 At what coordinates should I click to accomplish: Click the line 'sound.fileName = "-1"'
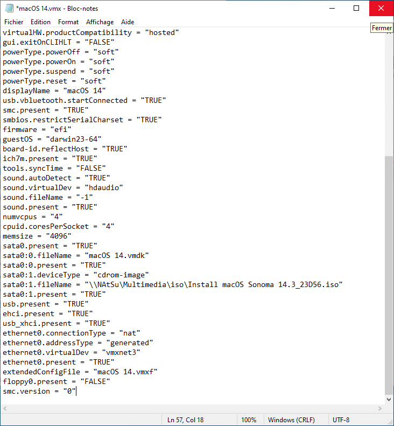point(48,197)
